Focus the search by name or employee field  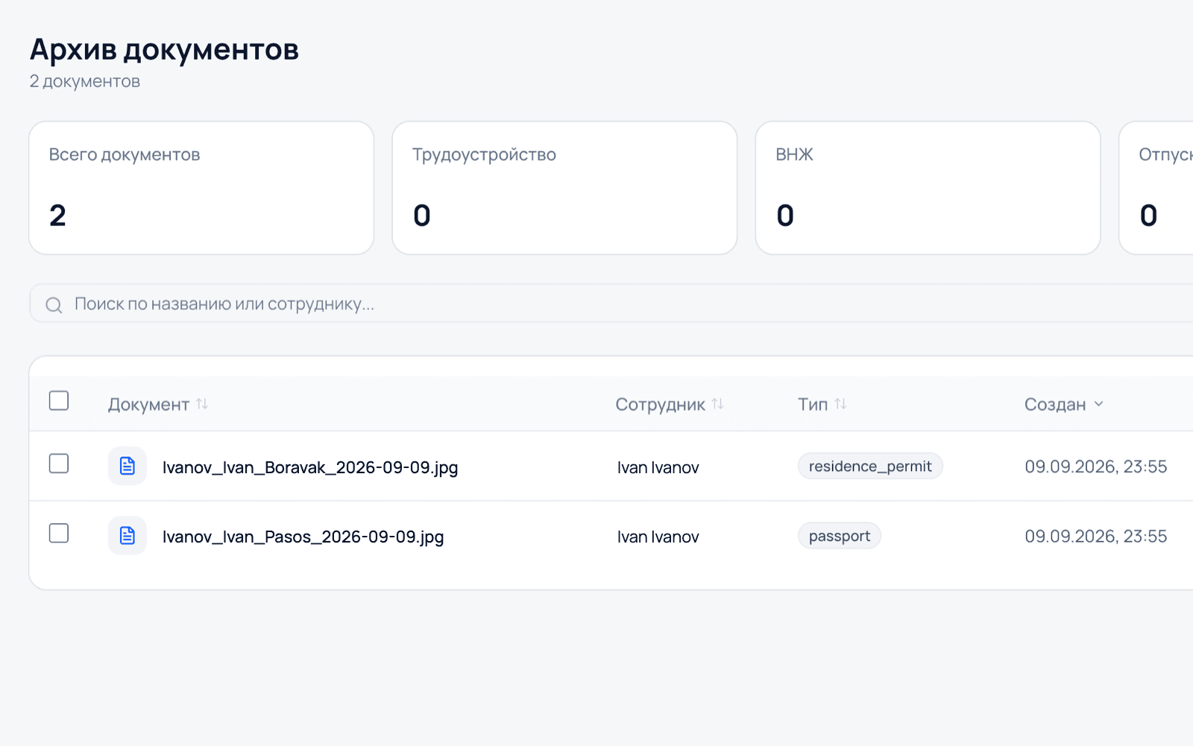(611, 304)
